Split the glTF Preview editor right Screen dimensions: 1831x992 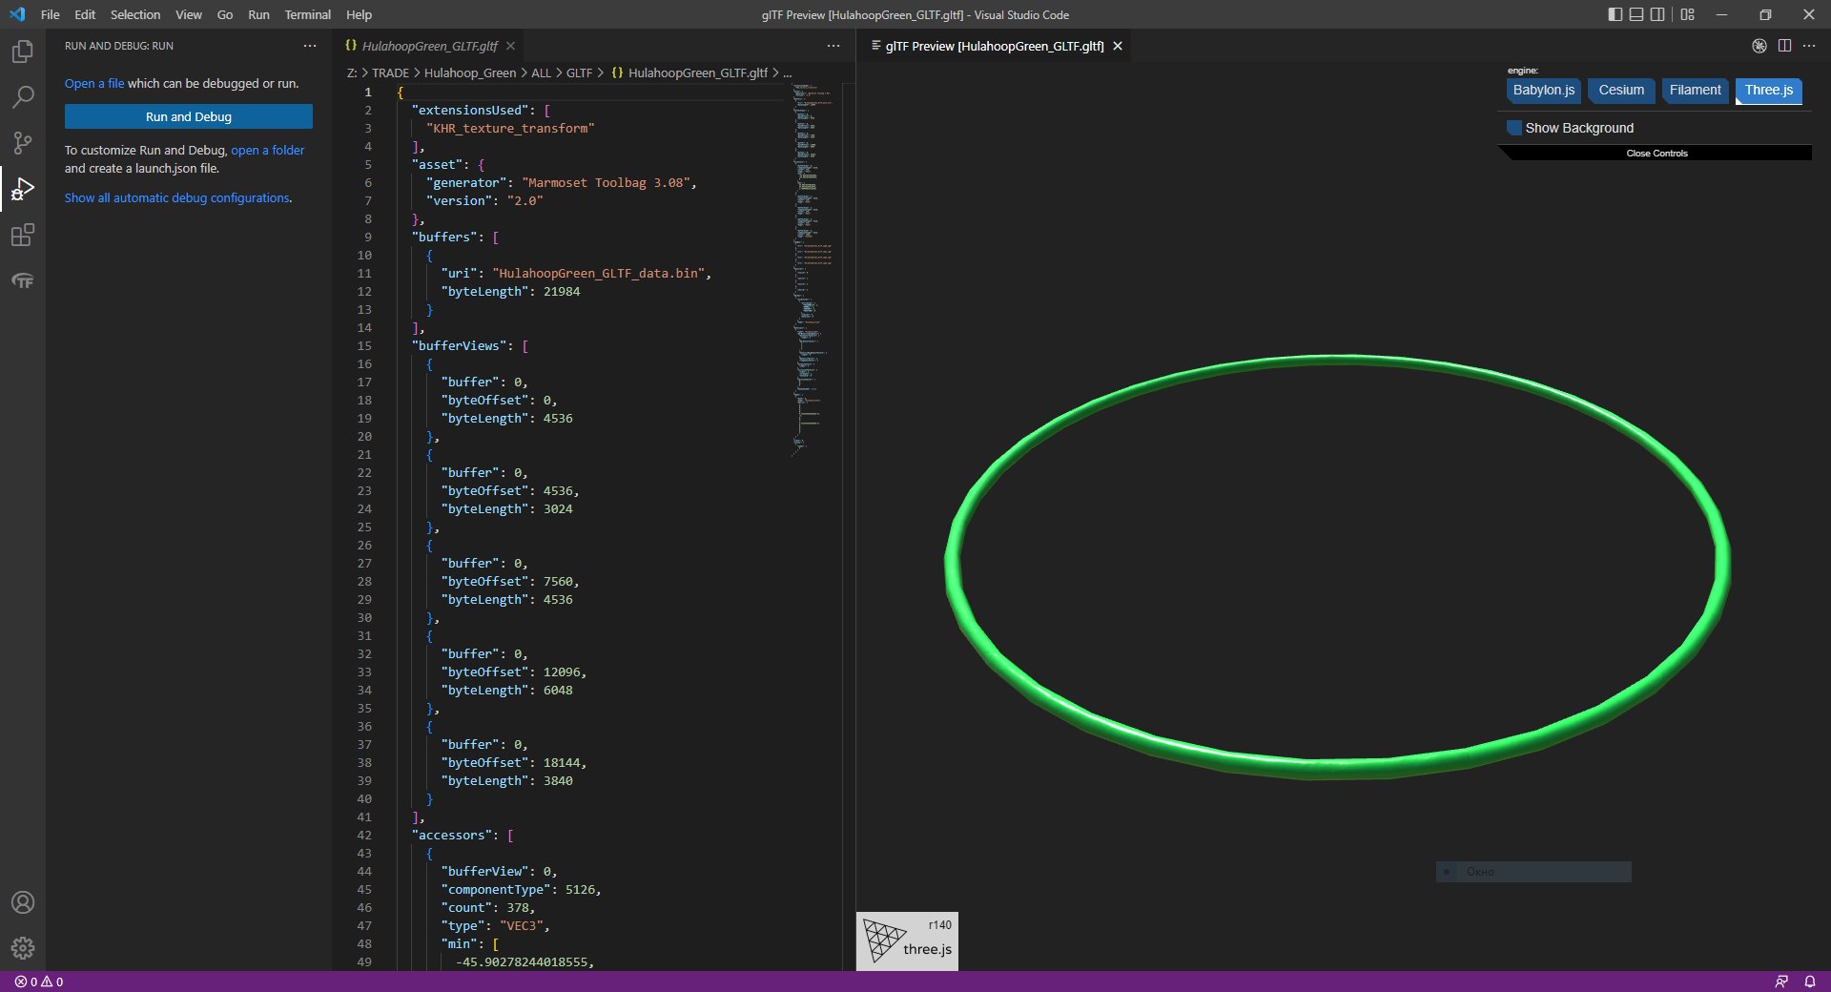[1784, 46]
